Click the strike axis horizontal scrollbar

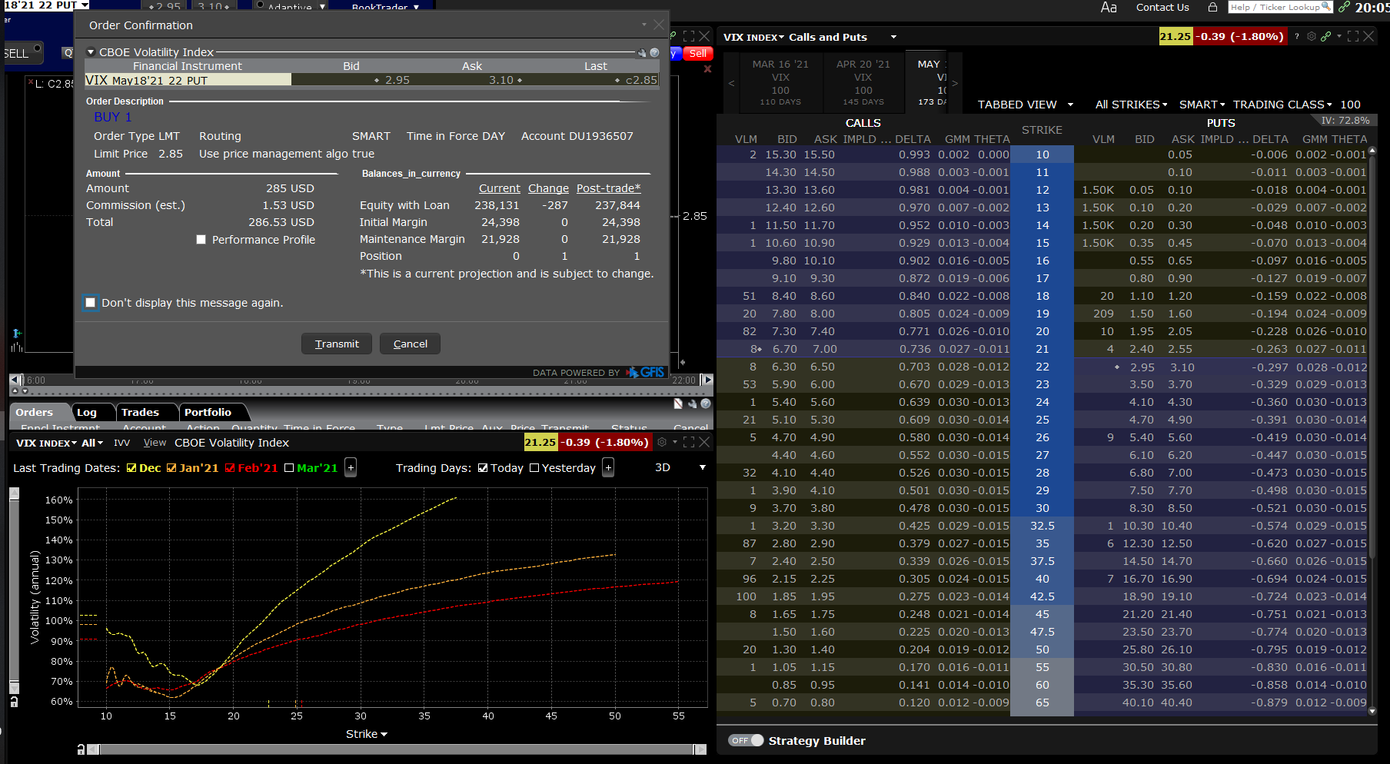point(396,749)
